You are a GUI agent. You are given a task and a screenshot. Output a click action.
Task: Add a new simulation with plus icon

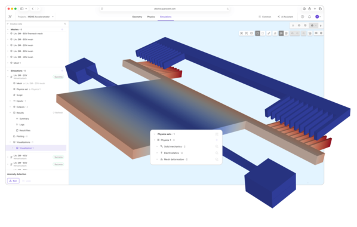click(62, 70)
